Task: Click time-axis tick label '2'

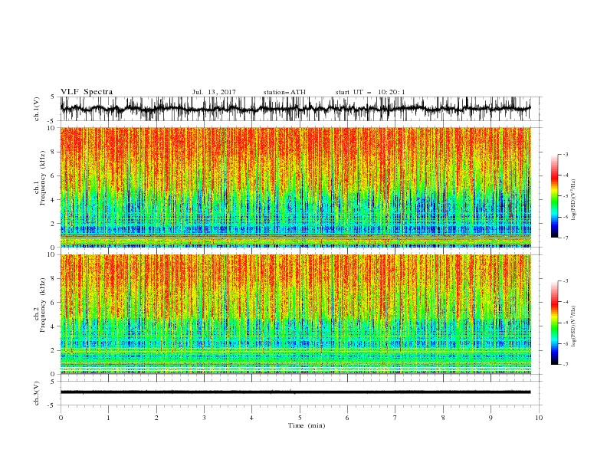Action: 156,418
